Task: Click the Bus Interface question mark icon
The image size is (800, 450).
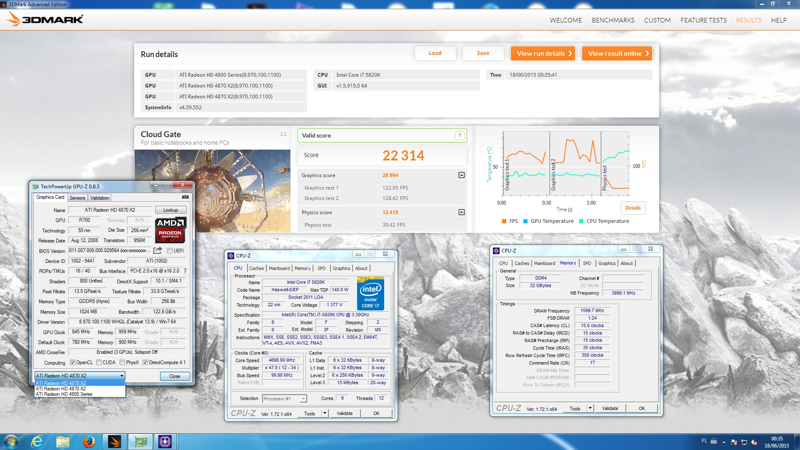Action: pos(185,271)
